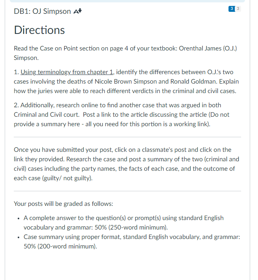The width and height of the screenshot is (258, 280).
Task: Click the underlined 'Using terminology from chapter 1' text
Action: coord(67,72)
